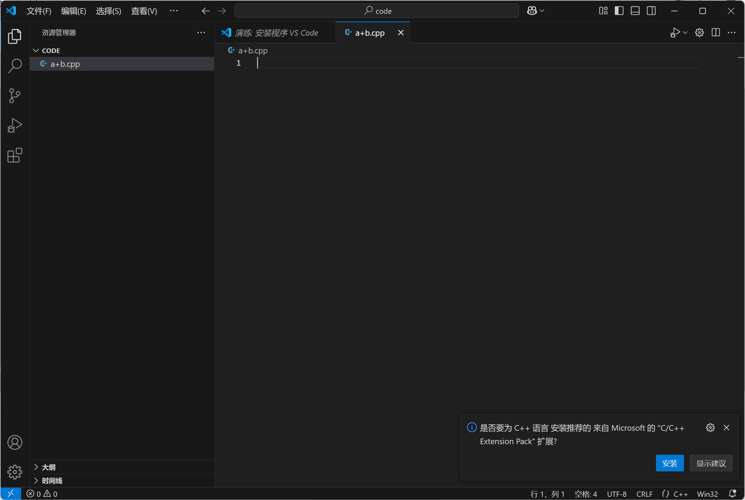Open the Run and Debug view
This screenshot has height=500, width=745.
[x=15, y=125]
